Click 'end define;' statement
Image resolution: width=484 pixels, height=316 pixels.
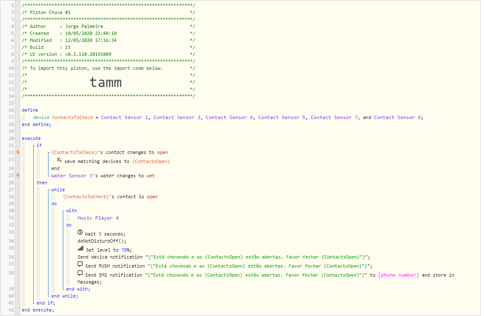(x=37, y=124)
